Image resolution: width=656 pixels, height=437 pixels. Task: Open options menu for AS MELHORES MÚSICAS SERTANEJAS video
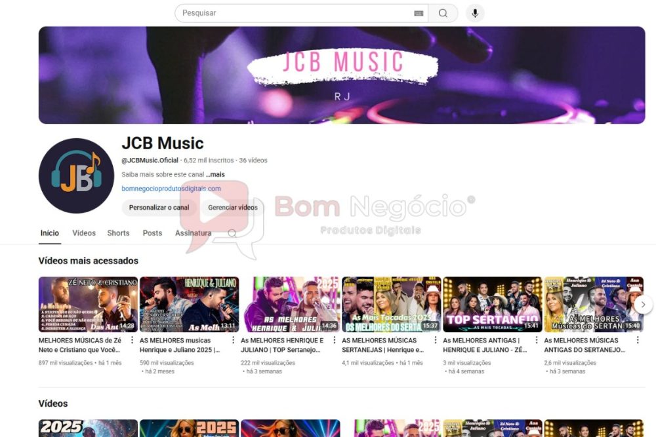pos(435,340)
